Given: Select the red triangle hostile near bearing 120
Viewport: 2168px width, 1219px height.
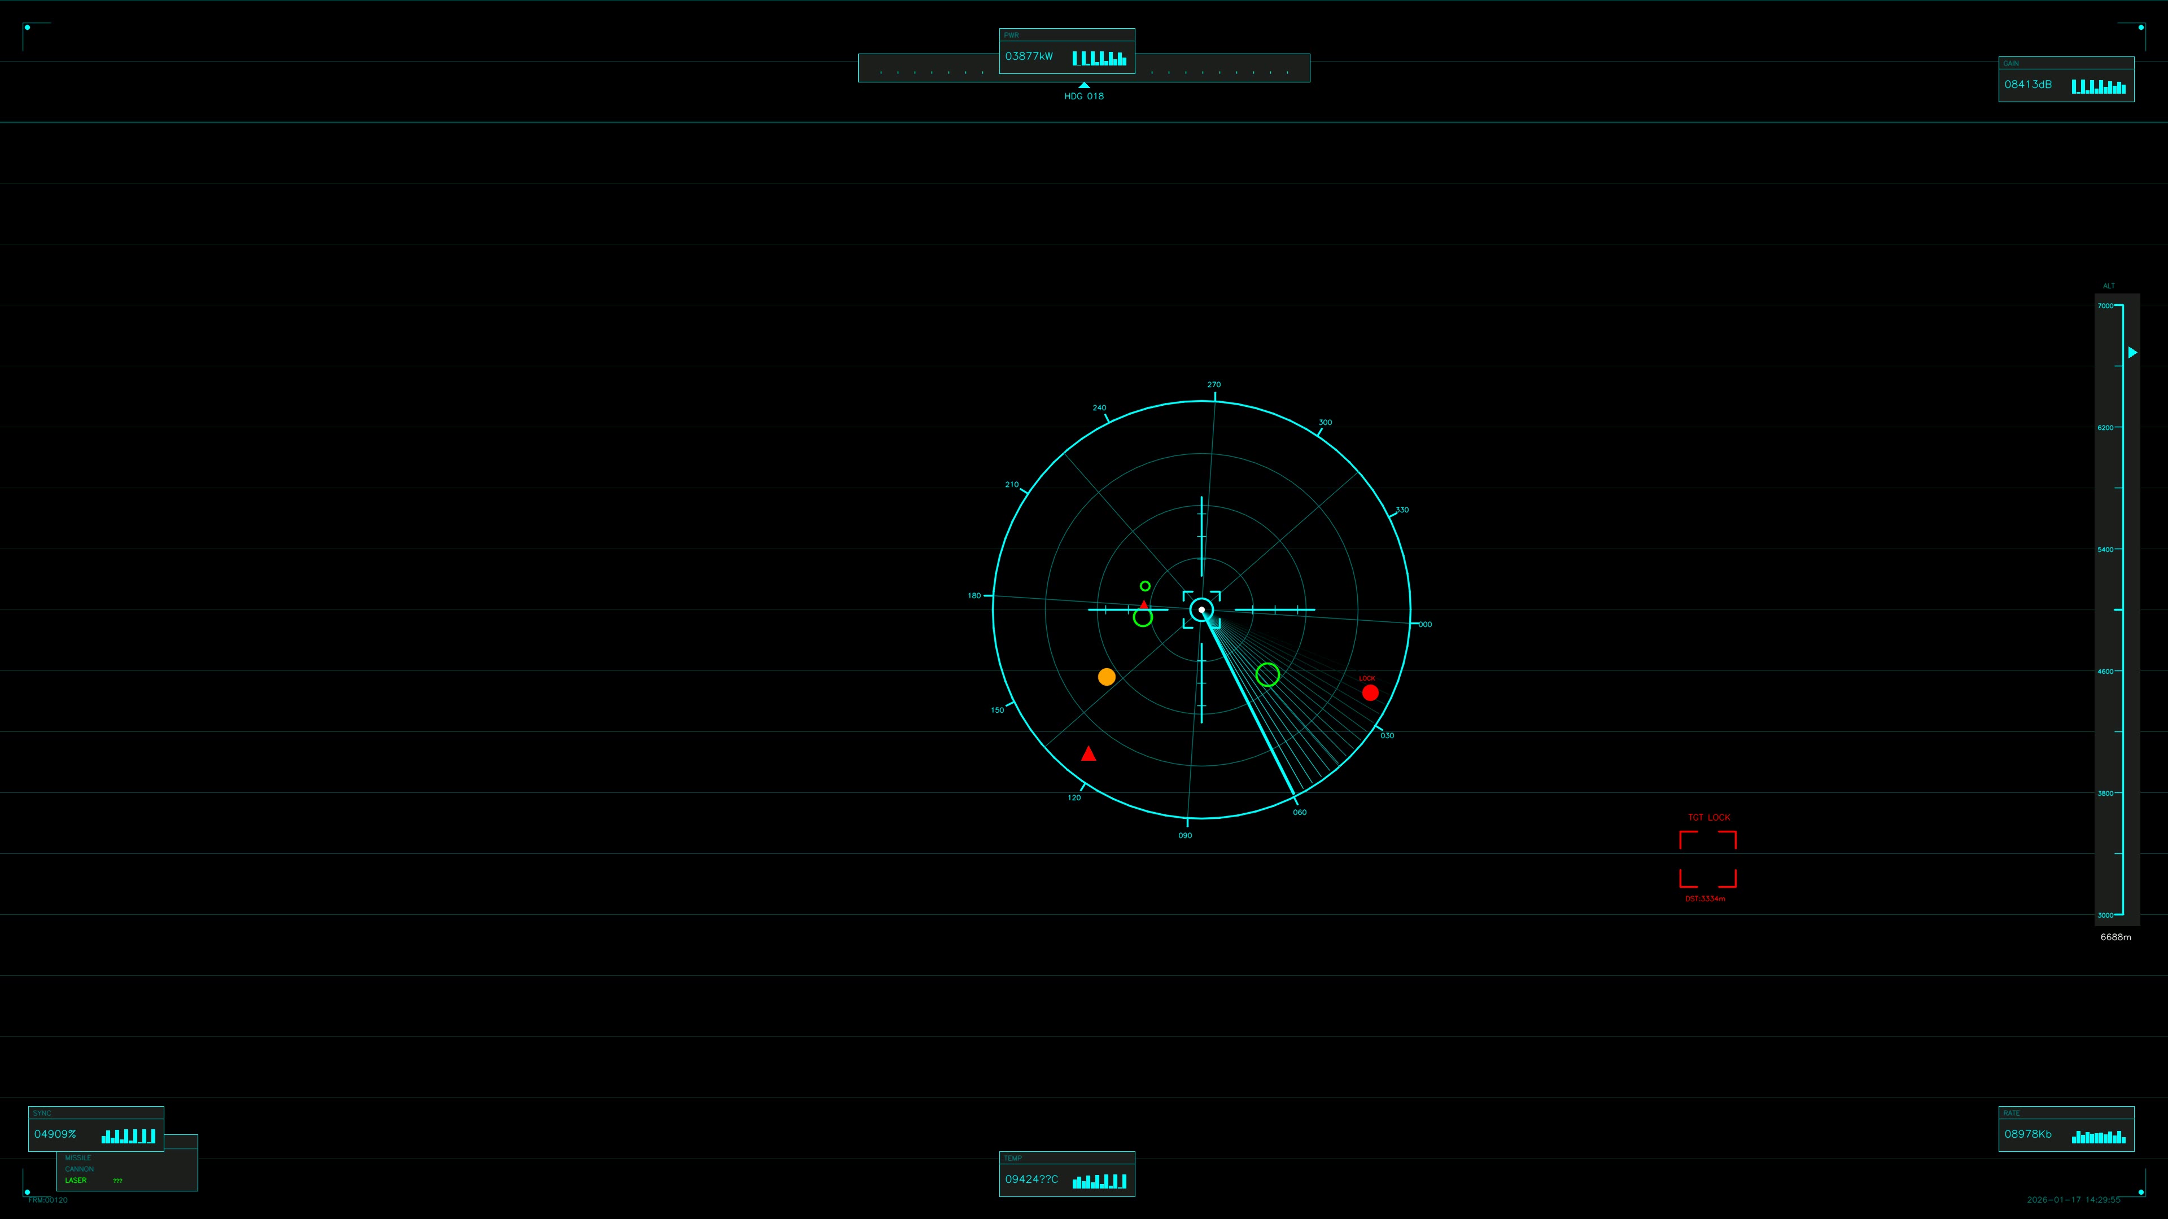Looking at the screenshot, I should point(1088,754).
